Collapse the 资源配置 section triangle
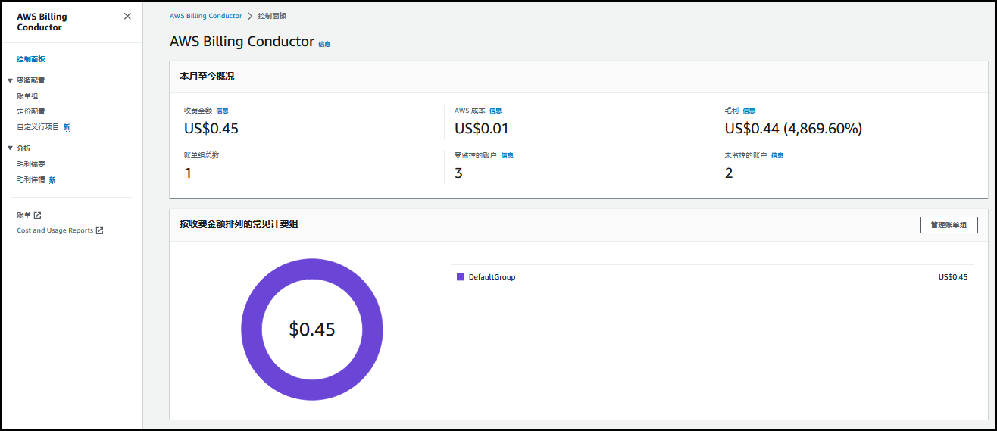The height and width of the screenshot is (431, 997). (x=10, y=80)
